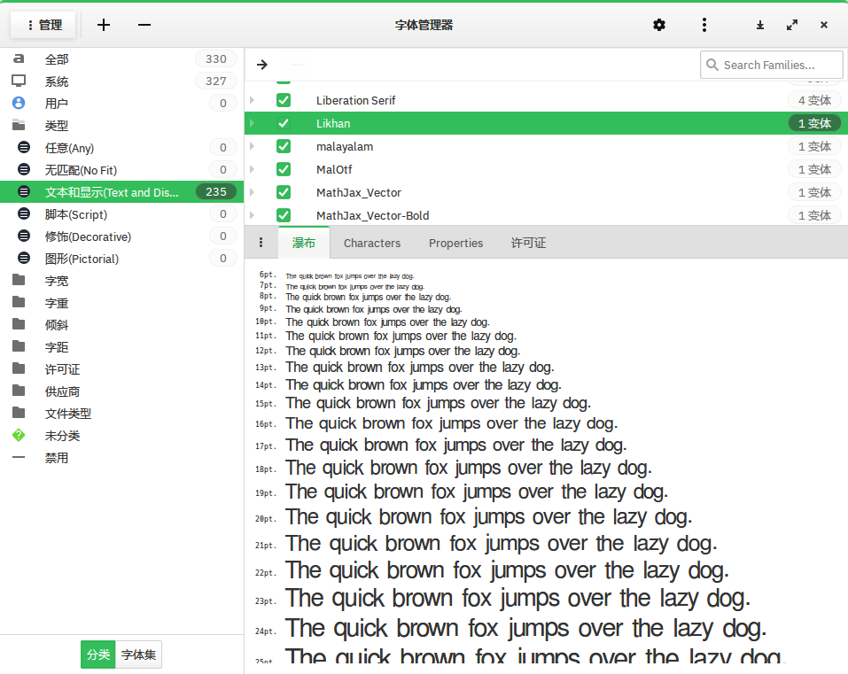Switch to the 瀑布 waterfall tab
The image size is (848, 674).
(x=303, y=244)
